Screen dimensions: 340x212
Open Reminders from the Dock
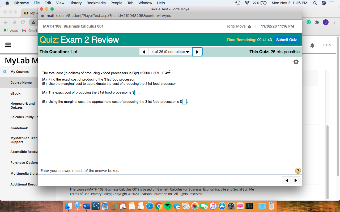141,206
